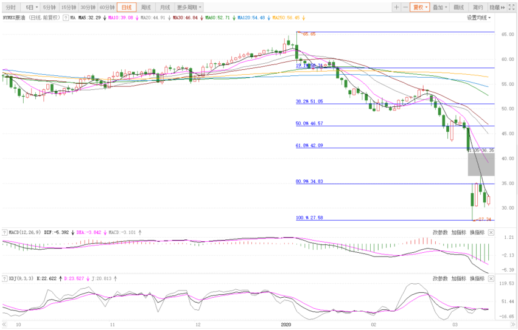Click NYMEX原油 chart title
Viewport: 518px width, 330px height.
[x=14, y=18]
